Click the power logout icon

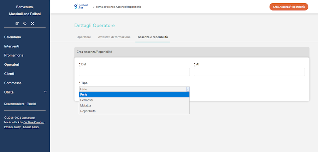pos(25,23)
